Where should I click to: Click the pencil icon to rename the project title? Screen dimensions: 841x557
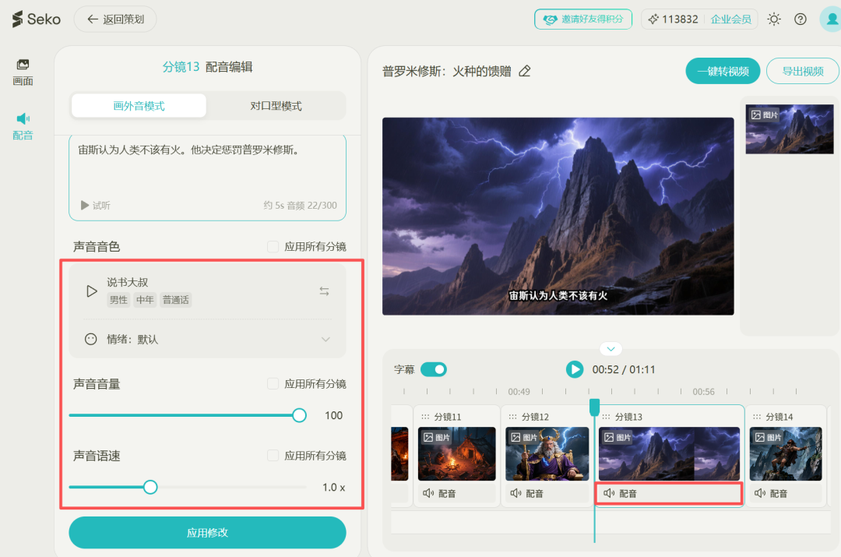pos(525,69)
